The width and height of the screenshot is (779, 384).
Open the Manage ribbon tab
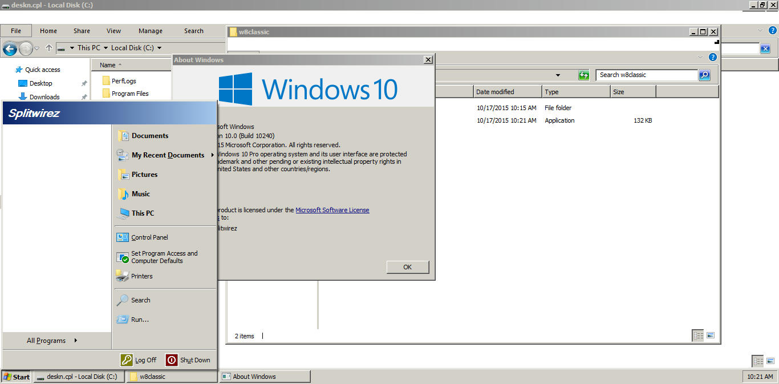(150, 31)
